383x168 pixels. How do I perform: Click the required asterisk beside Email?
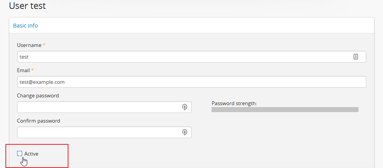[x=33, y=70]
